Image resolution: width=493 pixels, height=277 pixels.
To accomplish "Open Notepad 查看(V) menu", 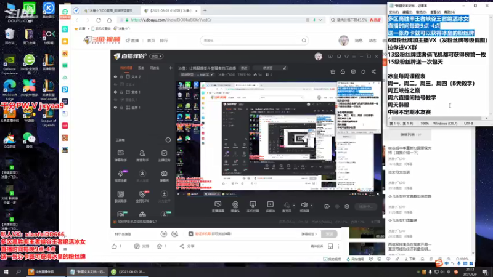I will (435, 12).
